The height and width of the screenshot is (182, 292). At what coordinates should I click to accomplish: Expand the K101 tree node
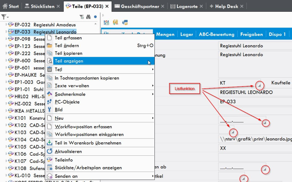[6, 118]
